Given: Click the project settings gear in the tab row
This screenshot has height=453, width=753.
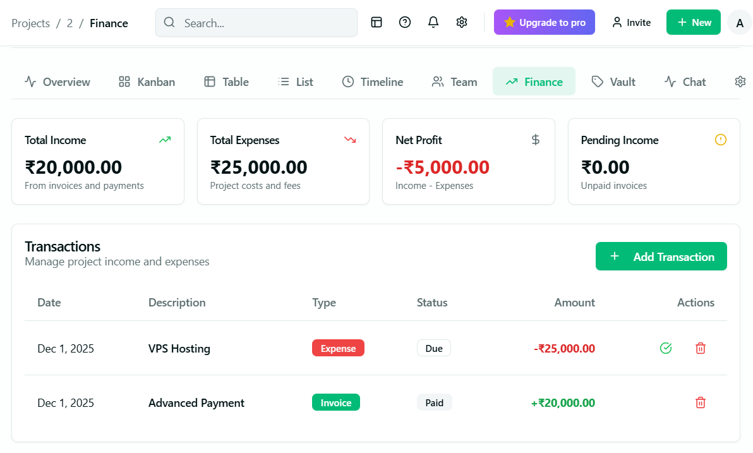Looking at the screenshot, I should point(740,82).
